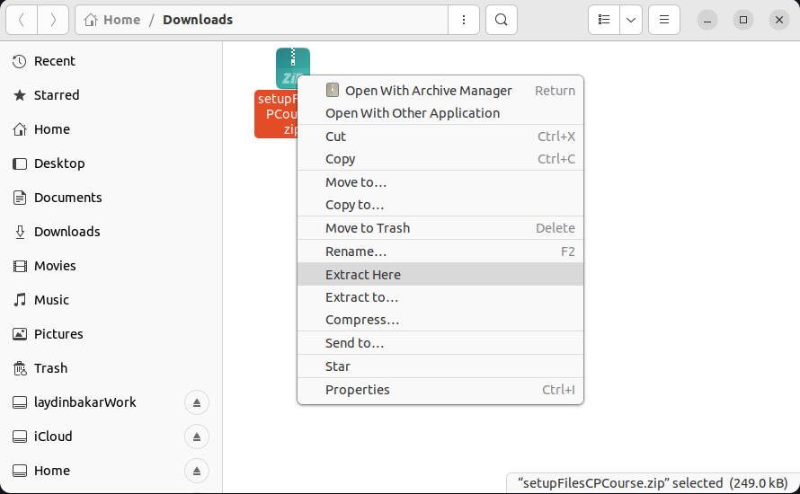Expand the view options dropdown arrow
Image resolution: width=800 pixels, height=494 pixels.
[x=631, y=20]
